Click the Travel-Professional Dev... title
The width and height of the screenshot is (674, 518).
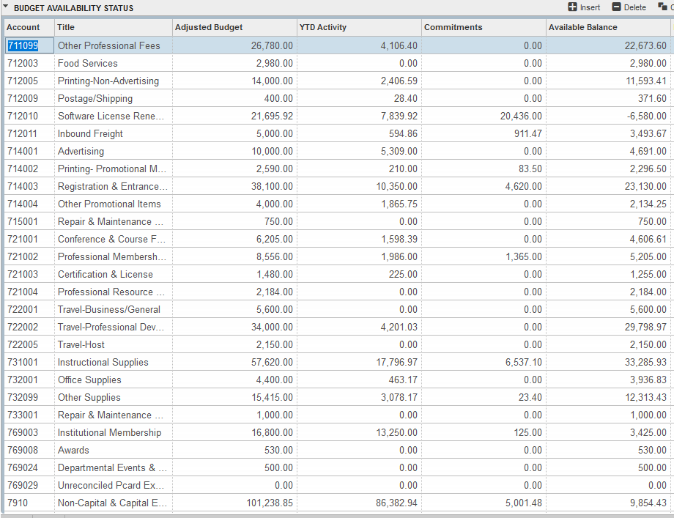coord(111,328)
